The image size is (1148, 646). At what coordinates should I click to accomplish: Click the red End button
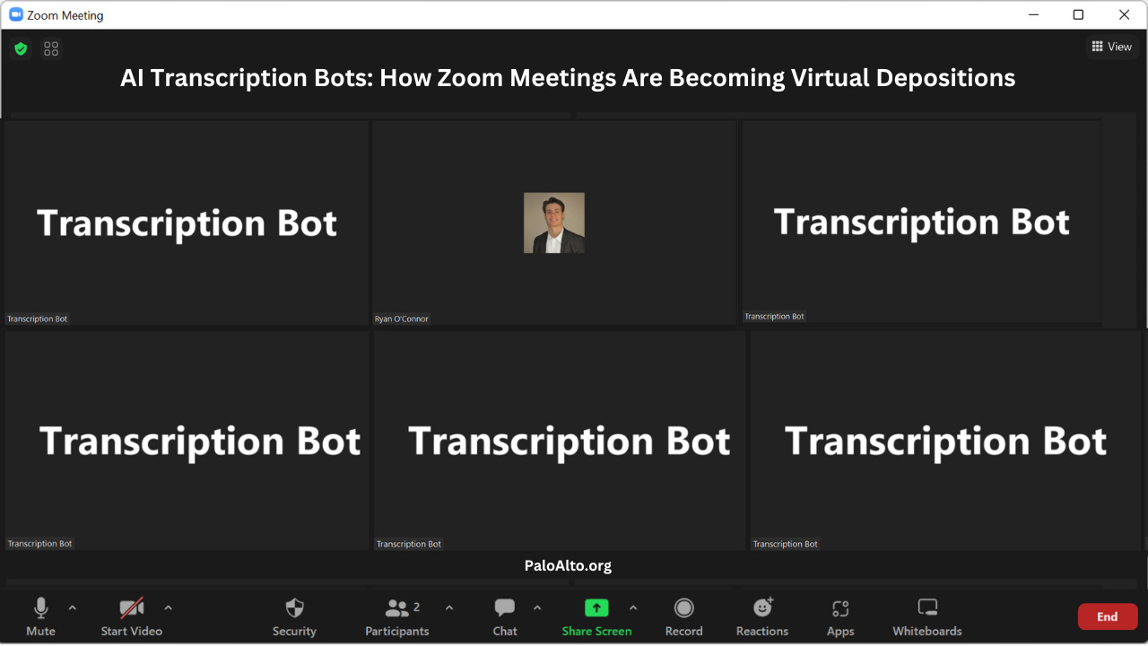click(1108, 616)
